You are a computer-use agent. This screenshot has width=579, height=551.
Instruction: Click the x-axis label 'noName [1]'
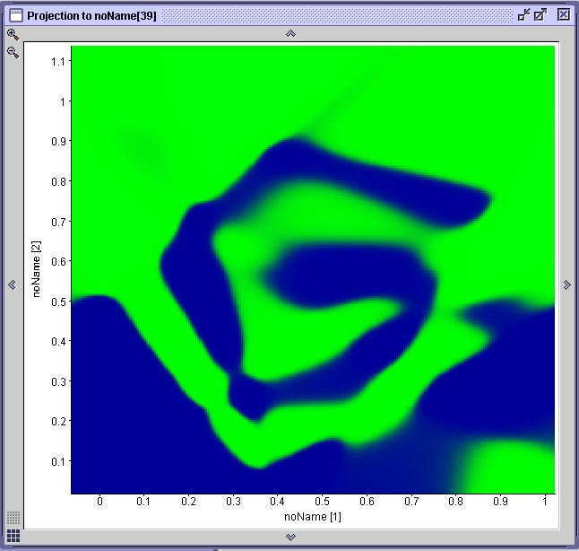coord(313,517)
